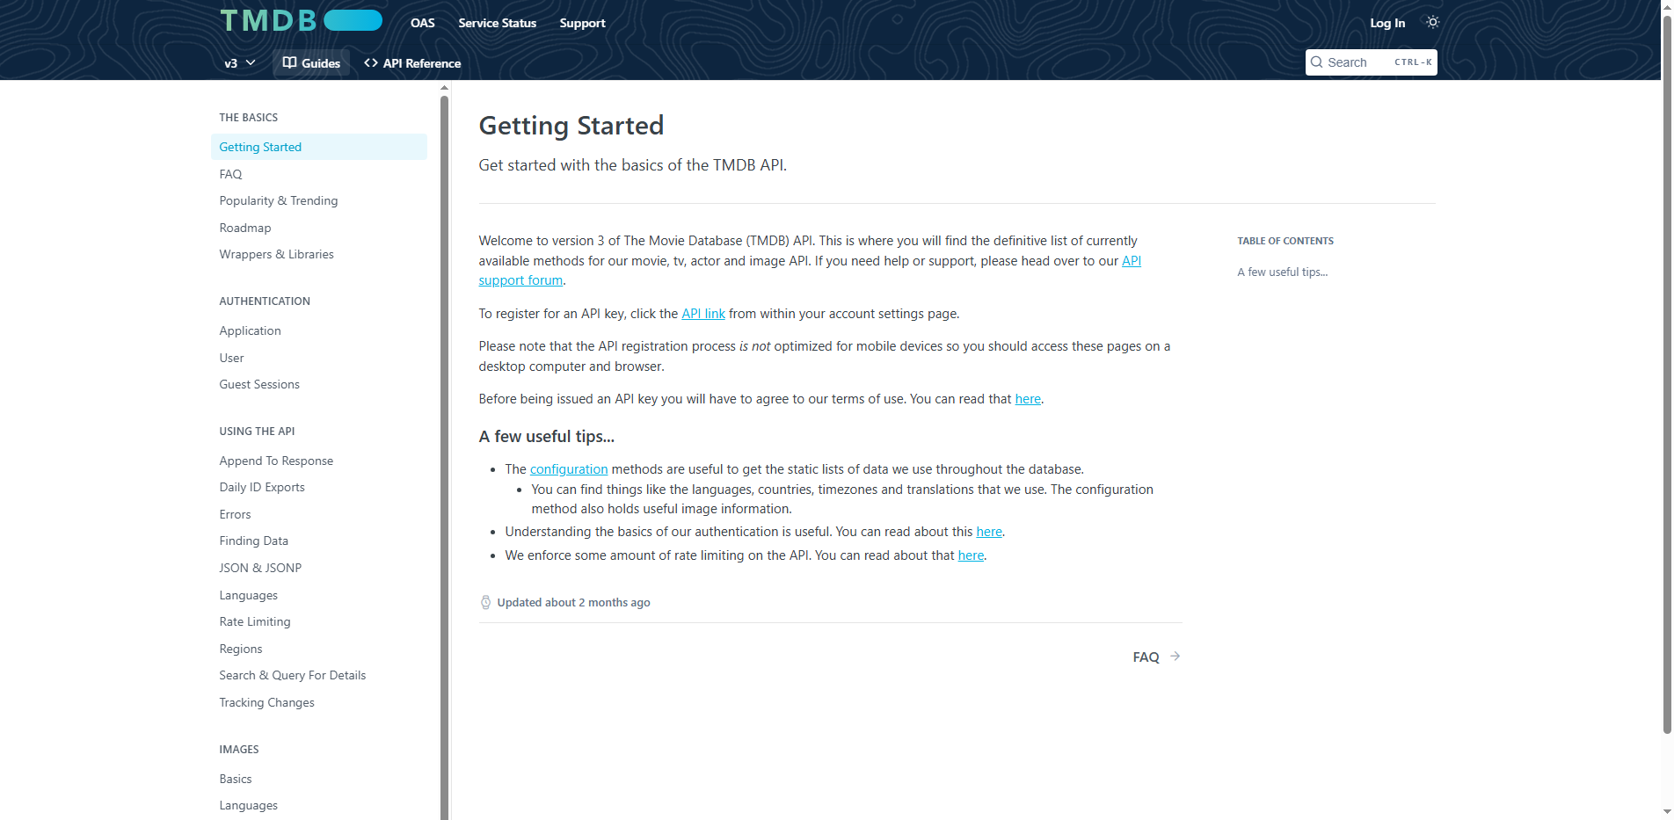This screenshot has width=1674, height=820.
Task: Expand the Images section in the sidebar
Action: pyautogui.click(x=239, y=749)
